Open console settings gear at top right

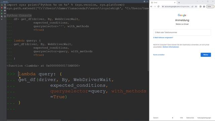(144, 1)
